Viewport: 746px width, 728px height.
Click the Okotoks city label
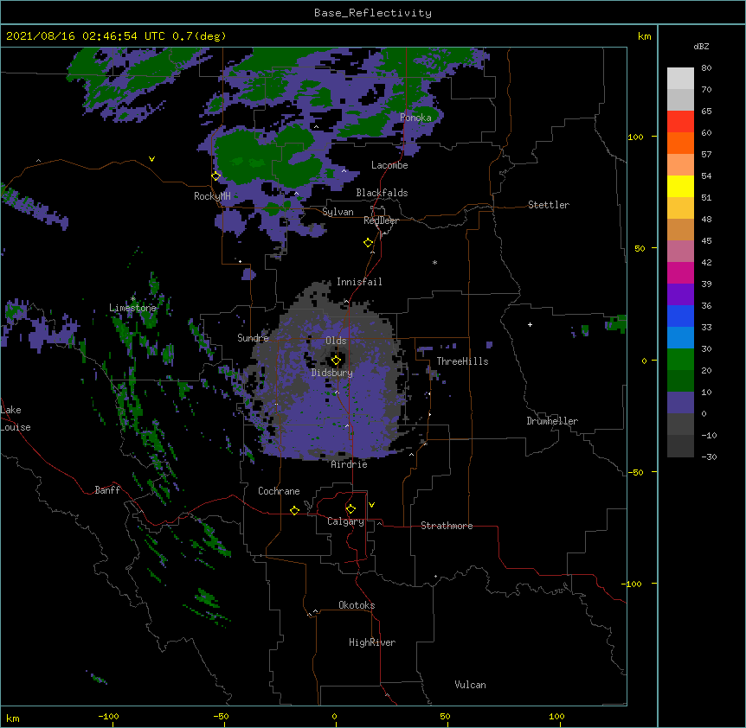pos(357,605)
